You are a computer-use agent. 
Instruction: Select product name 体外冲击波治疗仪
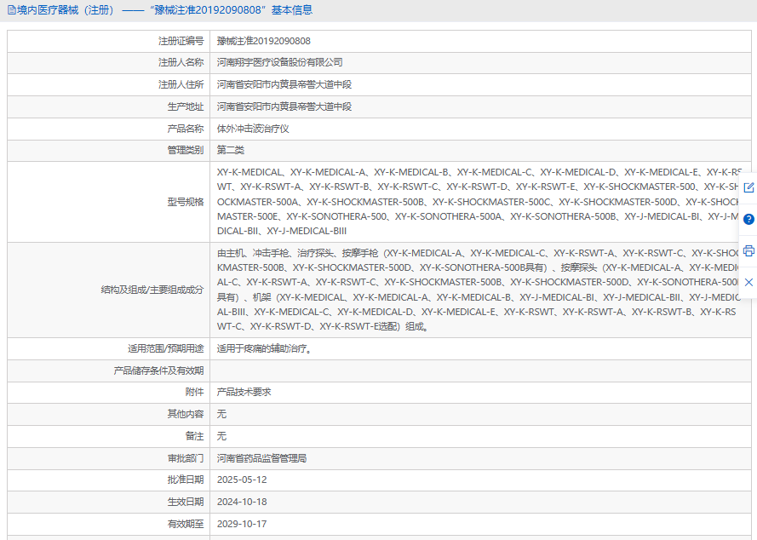[x=253, y=129]
